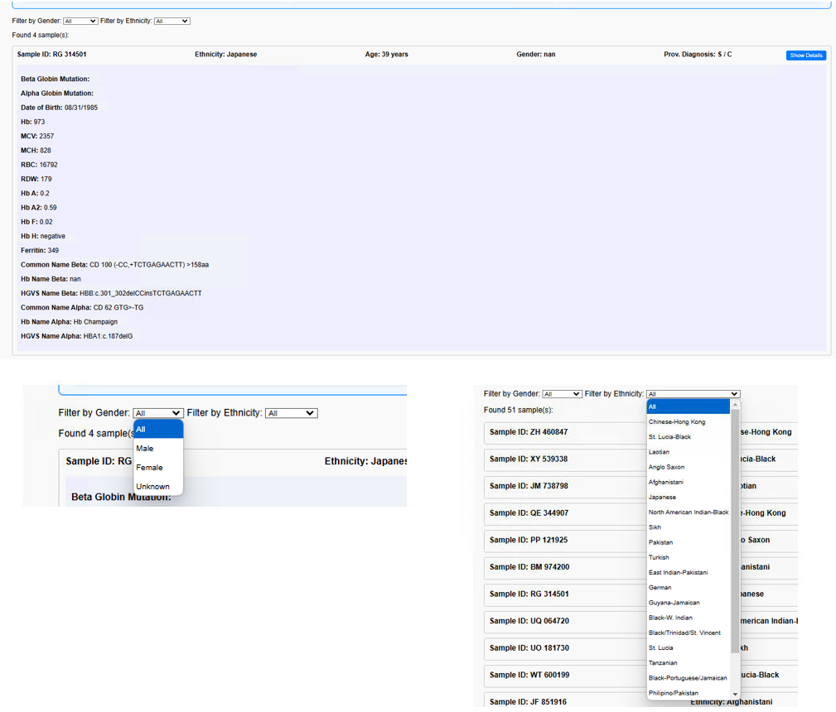Click the blue Show Details button
Screen dimensions: 836x712
(x=805, y=55)
